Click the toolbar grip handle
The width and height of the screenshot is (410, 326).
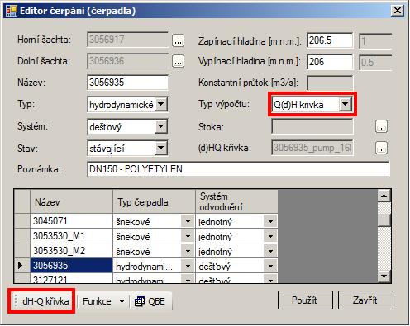[x=16, y=301]
